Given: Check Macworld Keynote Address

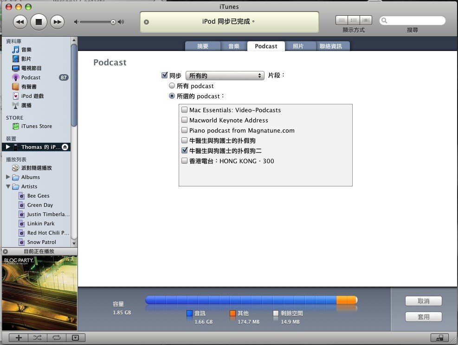Looking at the screenshot, I should click(x=184, y=120).
